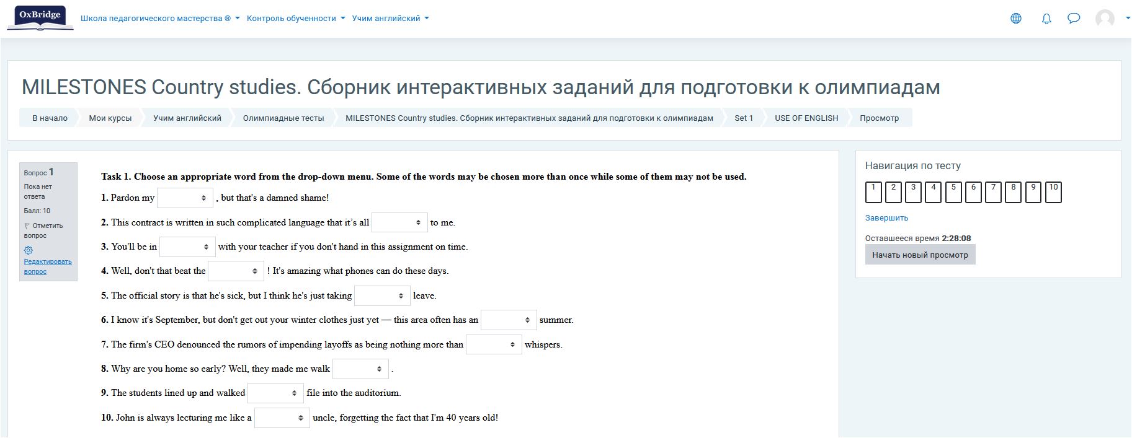
Task: Open 'Контроль обученности' menu
Action: [x=296, y=19]
